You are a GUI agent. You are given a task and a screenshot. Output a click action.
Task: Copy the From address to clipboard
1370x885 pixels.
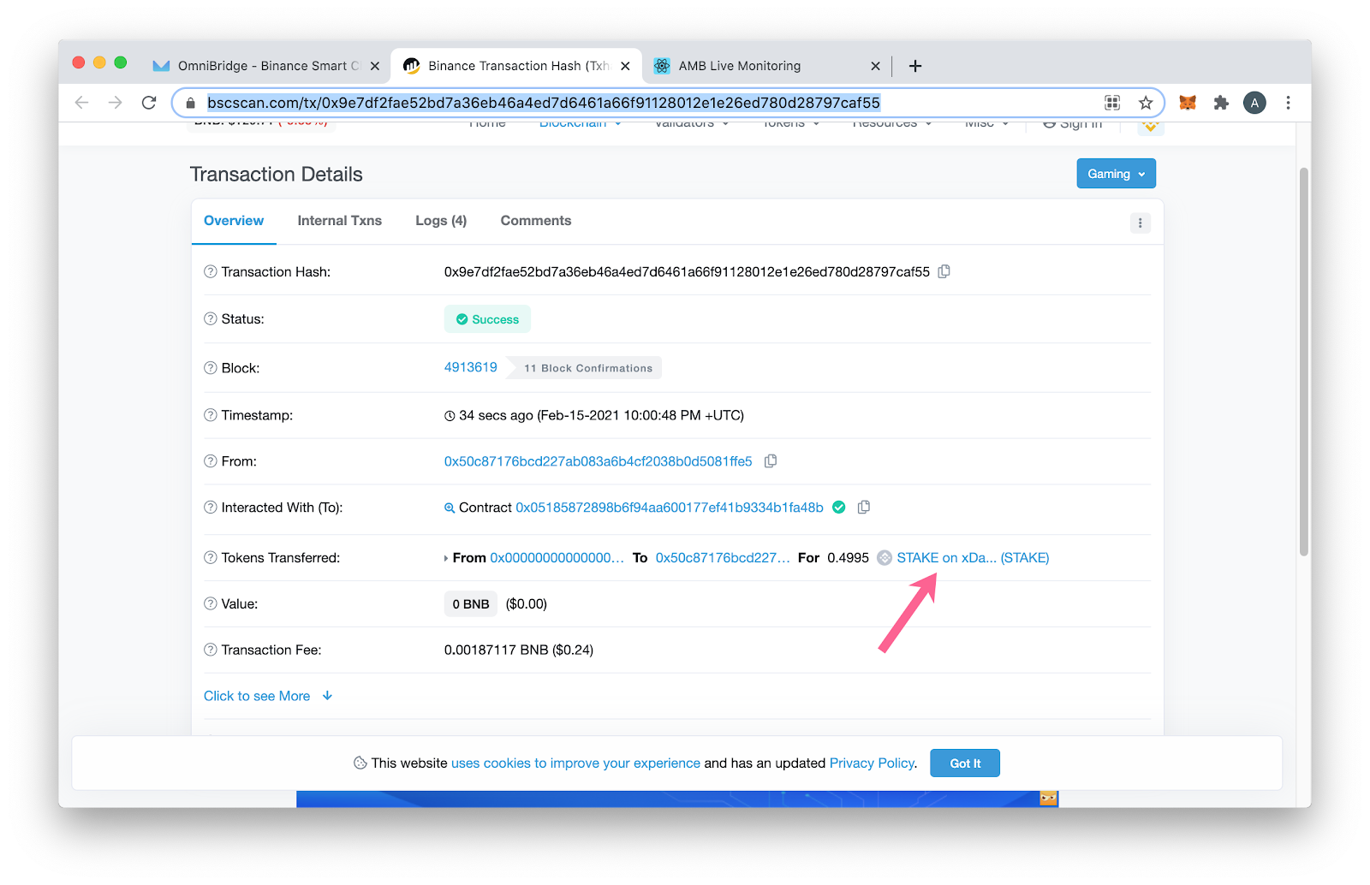(x=771, y=461)
